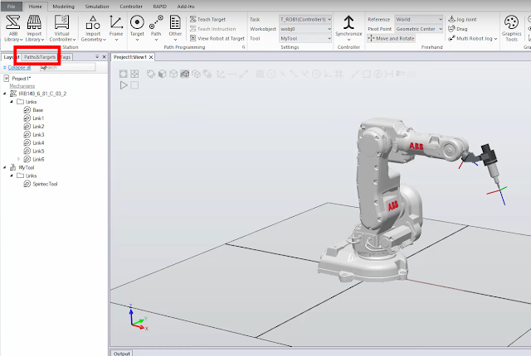Click the Project1 station document icon

click(6, 79)
